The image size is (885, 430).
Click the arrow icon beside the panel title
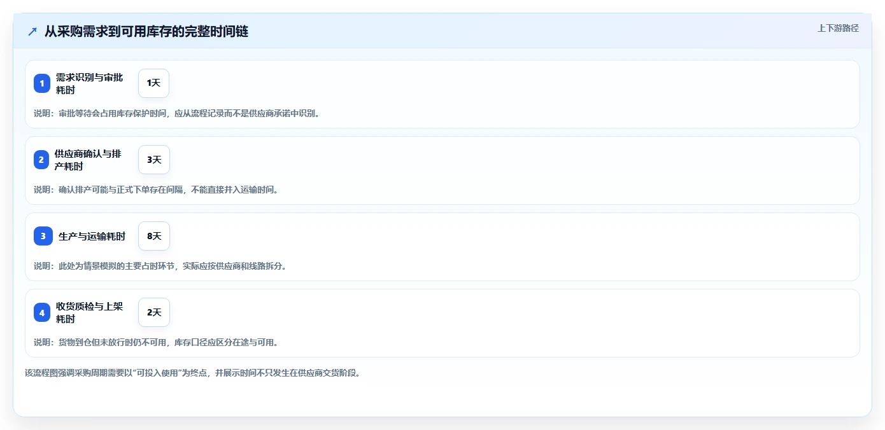32,32
